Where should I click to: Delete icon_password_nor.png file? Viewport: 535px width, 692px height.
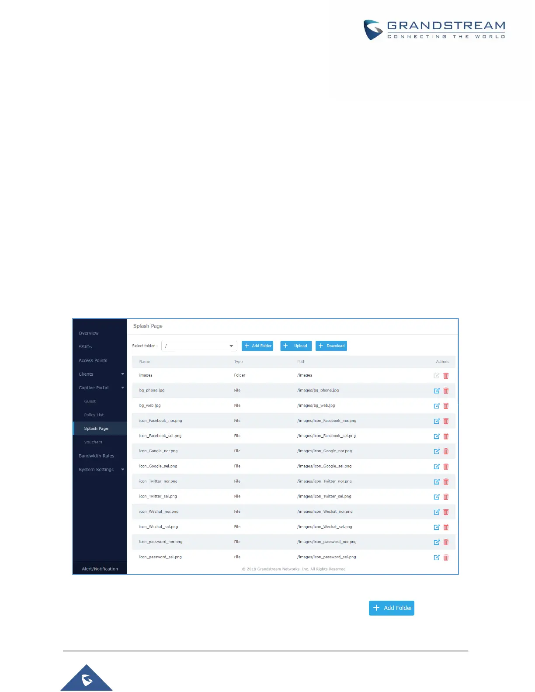[x=446, y=542]
